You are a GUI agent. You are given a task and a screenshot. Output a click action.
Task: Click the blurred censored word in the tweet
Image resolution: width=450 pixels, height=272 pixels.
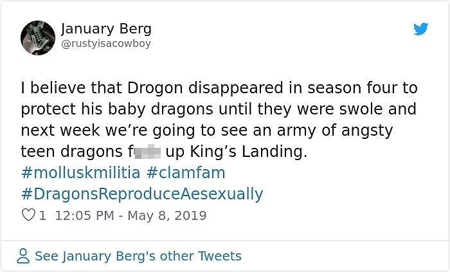(x=147, y=152)
